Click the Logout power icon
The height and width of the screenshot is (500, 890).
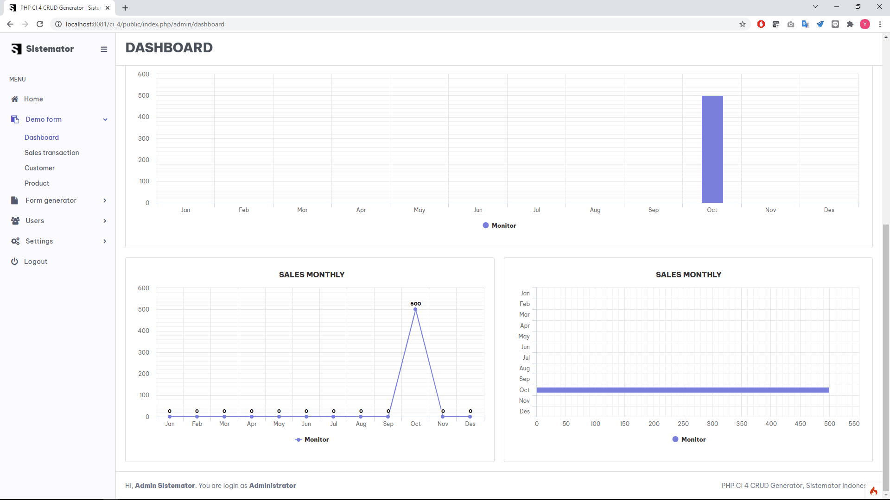tap(15, 262)
